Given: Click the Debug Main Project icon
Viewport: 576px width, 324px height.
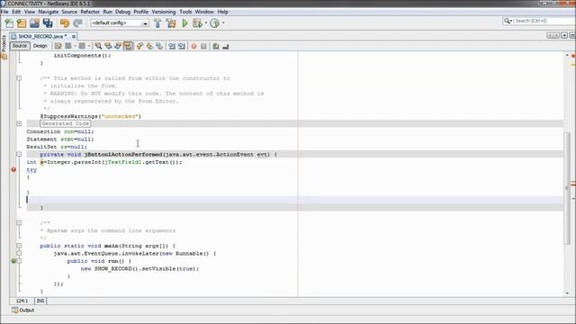Looking at the screenshot, I should click(197, 23).
